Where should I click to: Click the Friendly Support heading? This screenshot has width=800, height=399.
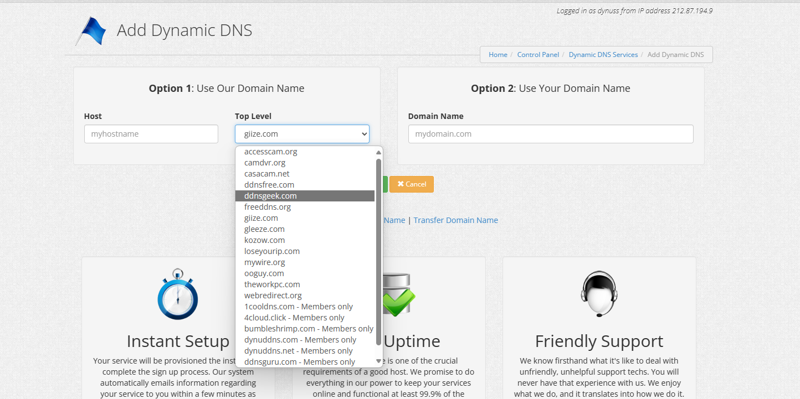pyautogui.click(x=599, y=341)
